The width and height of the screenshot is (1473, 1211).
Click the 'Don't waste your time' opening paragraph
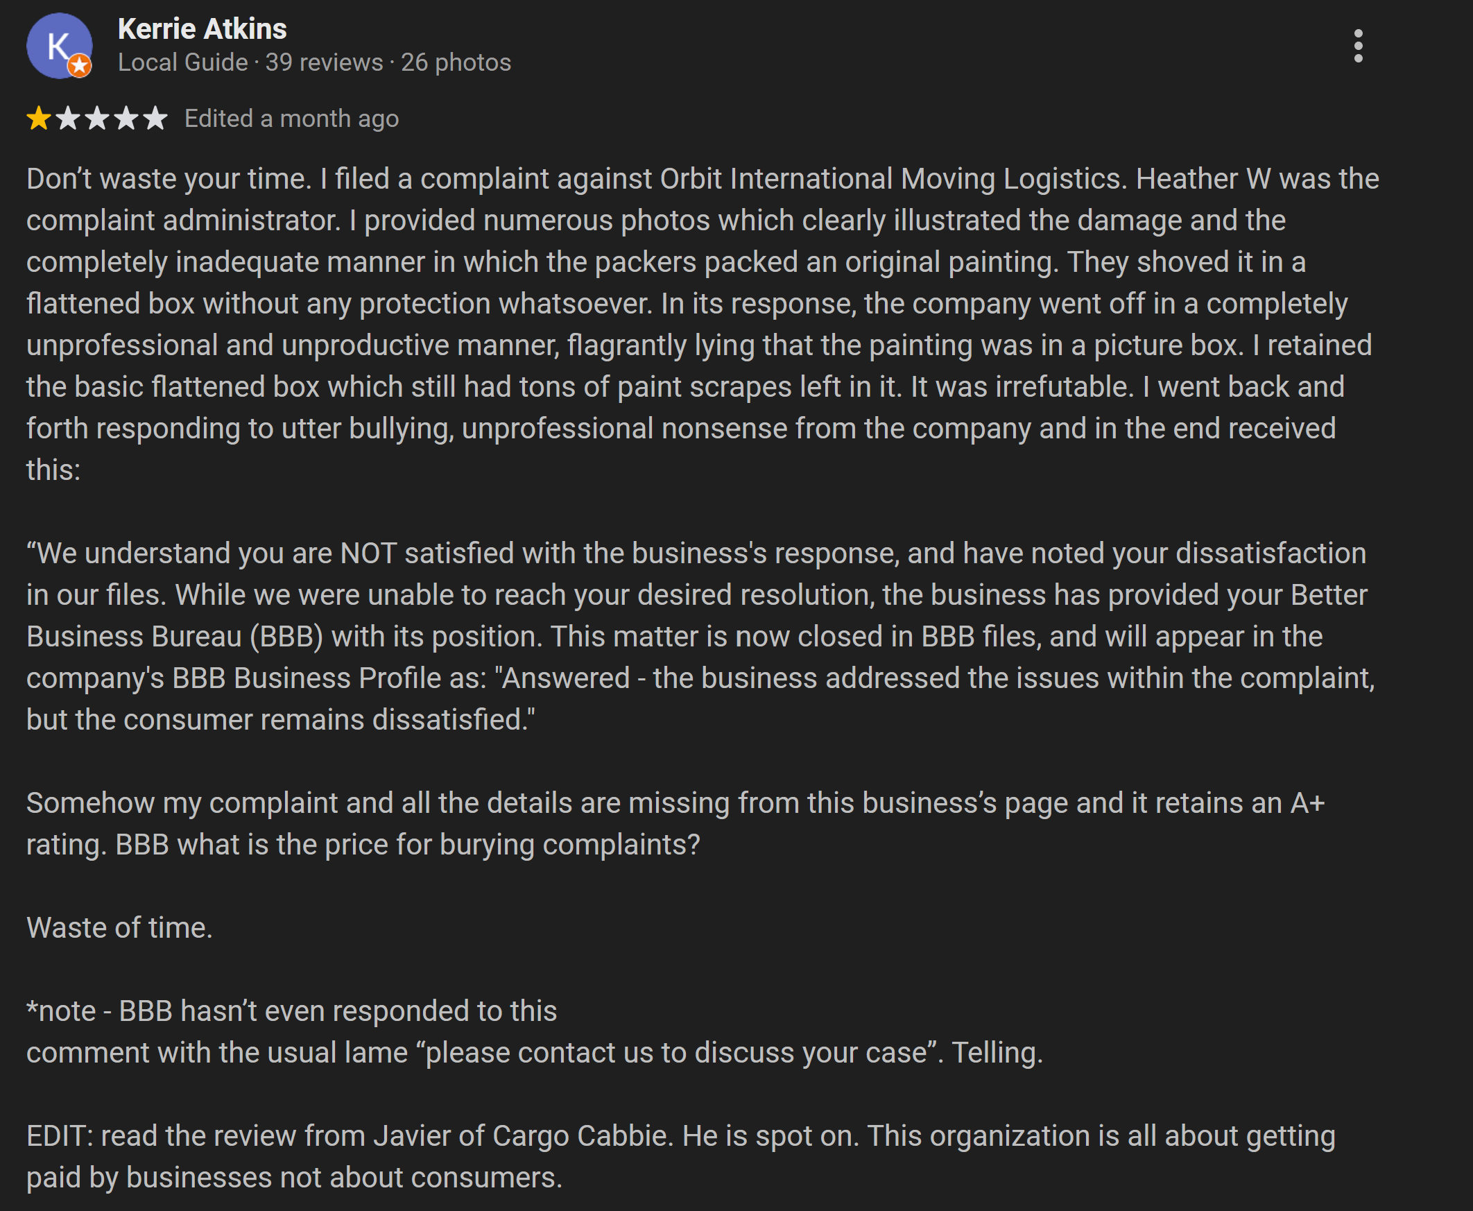coord(703,325)
